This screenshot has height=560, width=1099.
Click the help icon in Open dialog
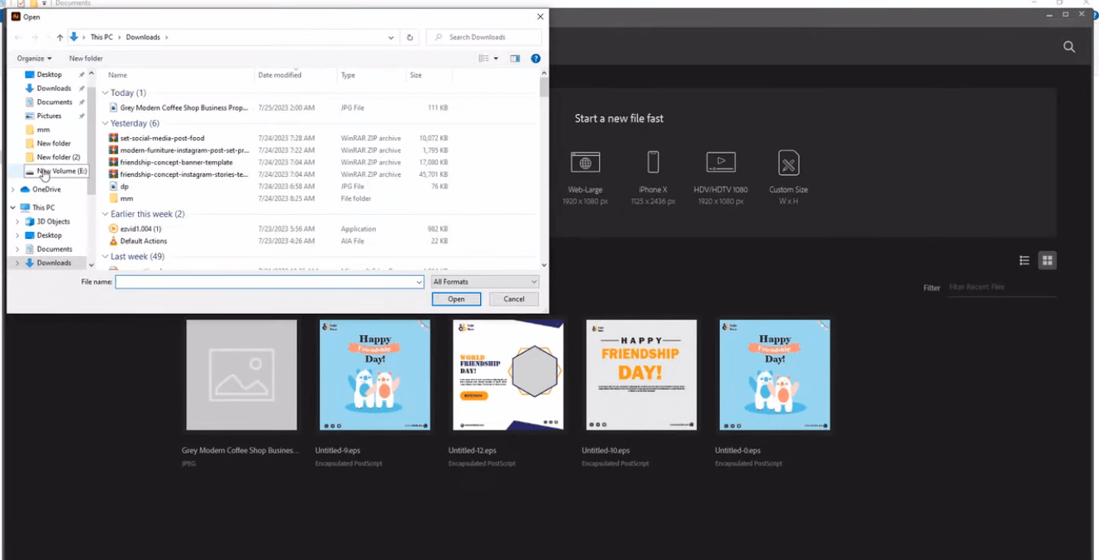535,59
